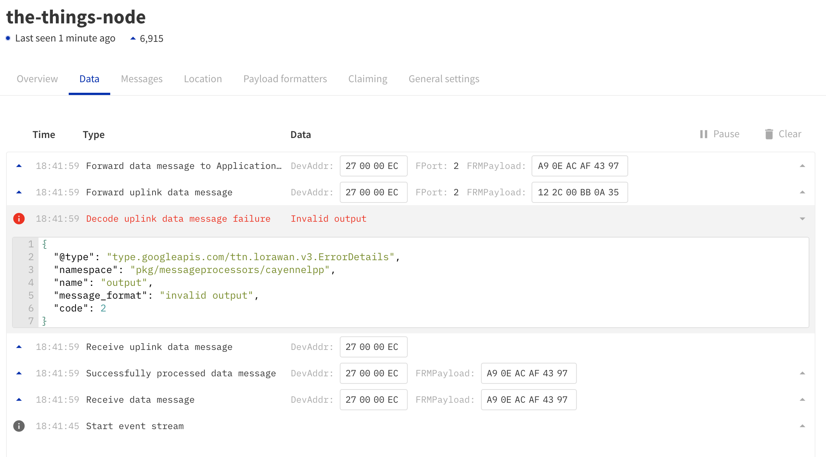Select the FRMPayload value 12 2C 00 BB 0A 35
This screenshot has width=826, height=457.
click(x=579, y=192)
